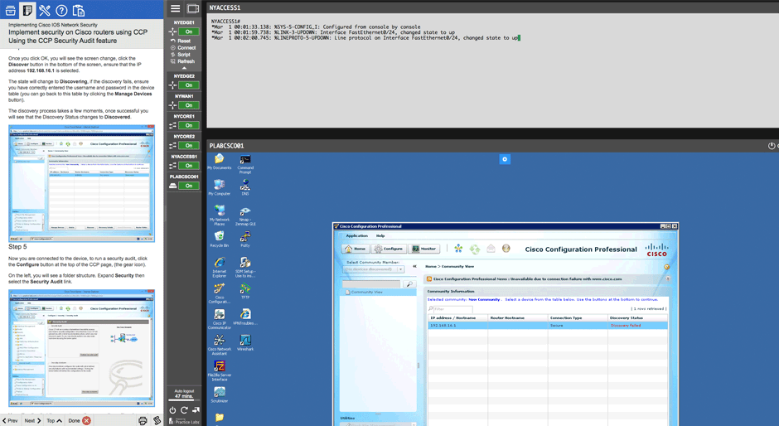Screen dimensions: 779x426
Task: Expand NYCORE2 switch options icon
Action: pyautogui.click(x=172, y=146)
